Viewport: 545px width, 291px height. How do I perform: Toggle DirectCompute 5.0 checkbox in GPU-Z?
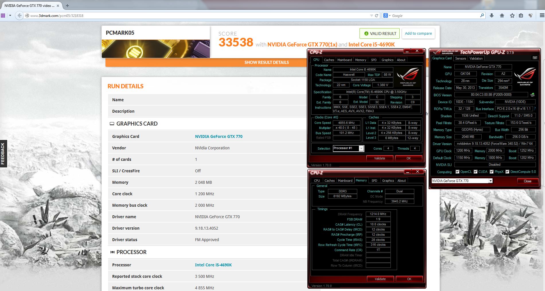point(507,172)
